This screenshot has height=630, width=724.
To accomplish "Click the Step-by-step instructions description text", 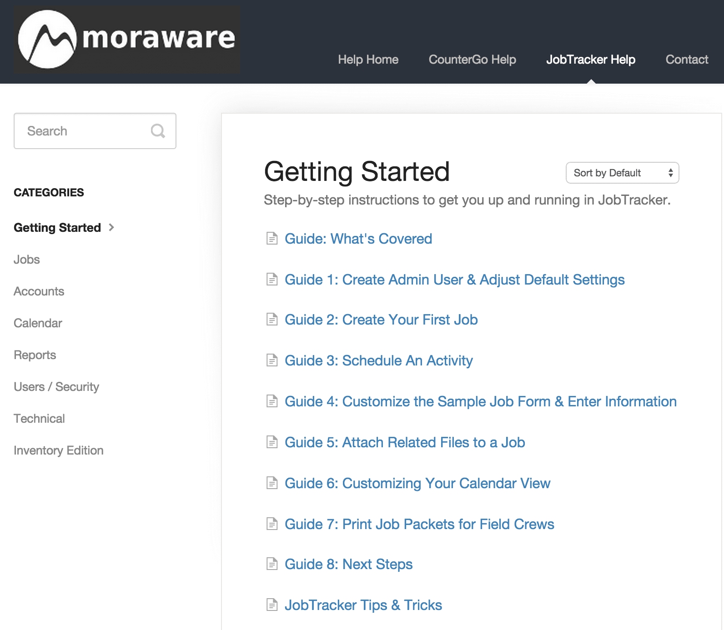I will 468,200.
